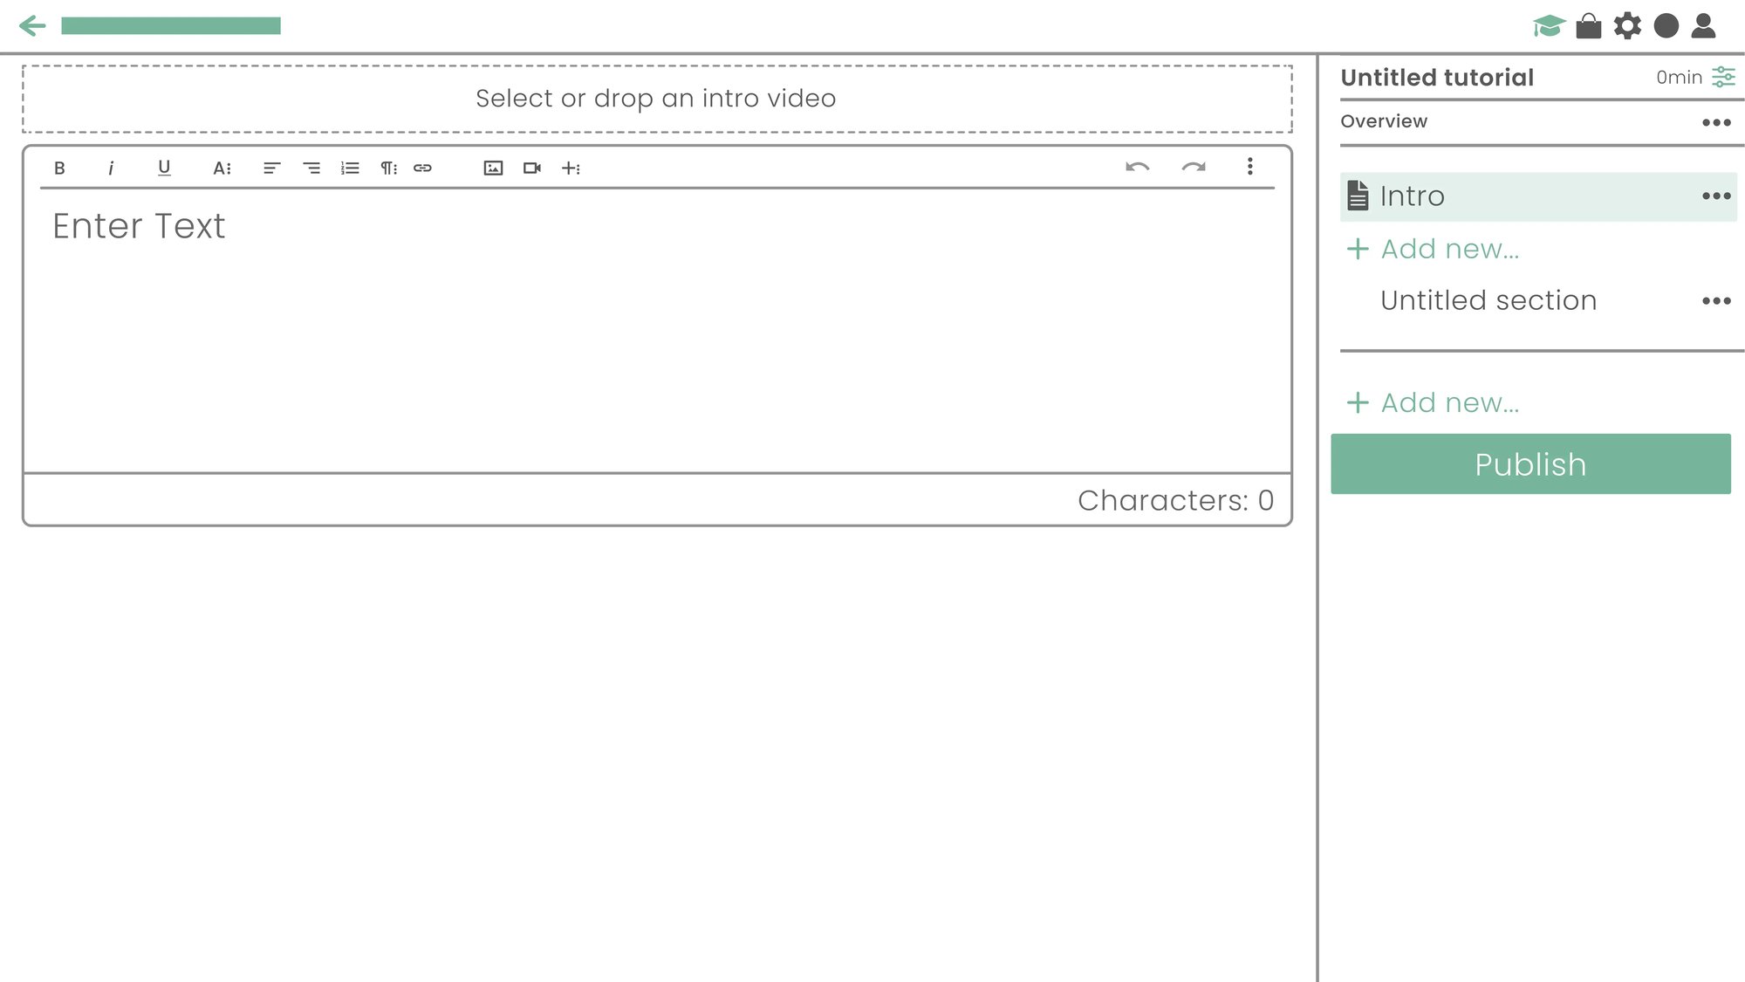Click the insert image icon

pyautogui.click(x=493, y=168)
